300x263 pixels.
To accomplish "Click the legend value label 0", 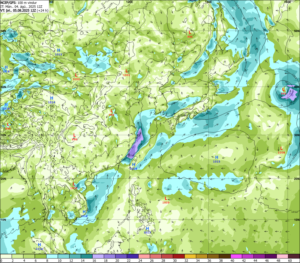I will tap(1, 261).
